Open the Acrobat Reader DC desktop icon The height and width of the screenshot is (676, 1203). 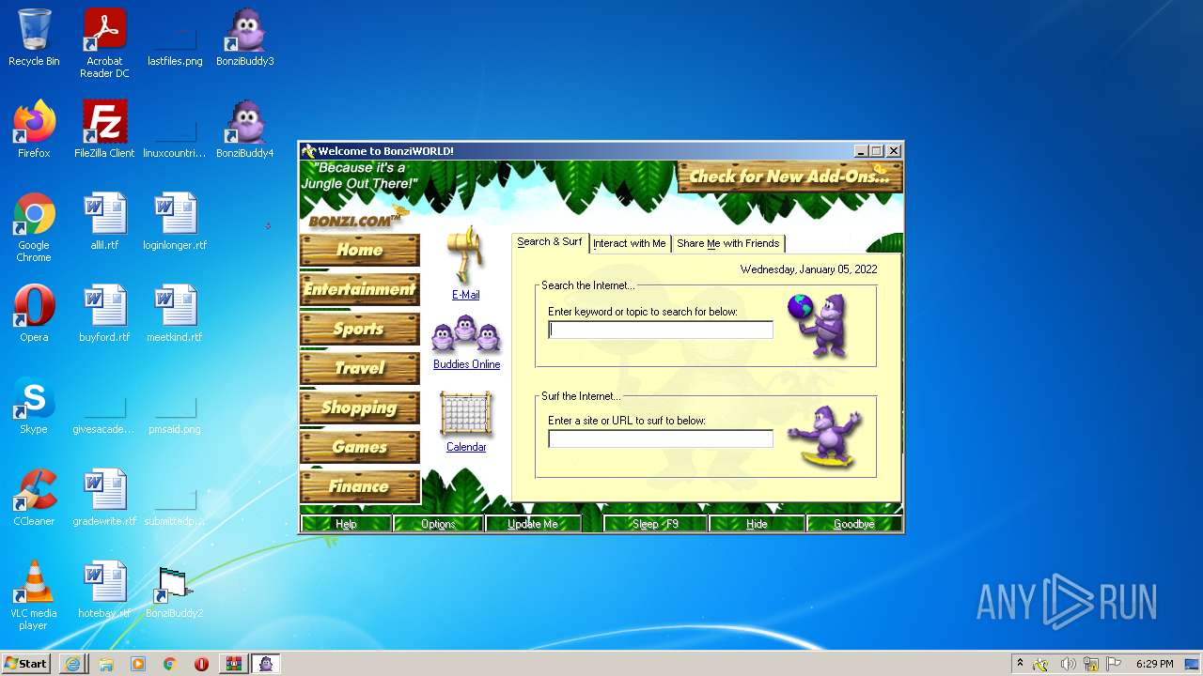104,43
